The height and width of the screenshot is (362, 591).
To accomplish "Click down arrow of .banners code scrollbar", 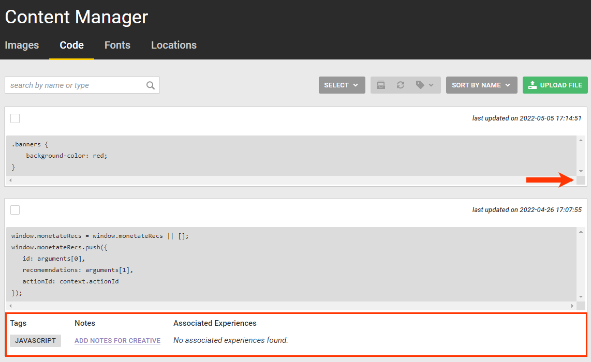I will pos(581,171).
